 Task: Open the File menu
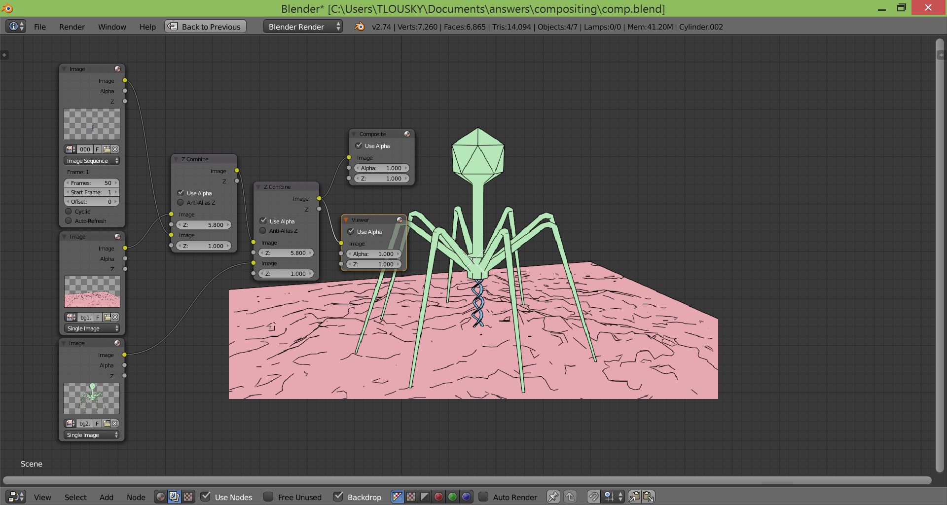coord(40,27)
